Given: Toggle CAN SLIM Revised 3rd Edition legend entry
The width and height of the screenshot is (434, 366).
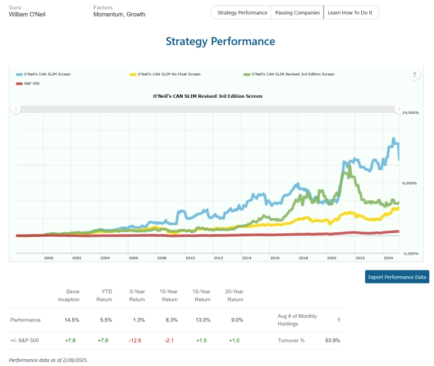Looking at the screenshot, I should point(293,74).
